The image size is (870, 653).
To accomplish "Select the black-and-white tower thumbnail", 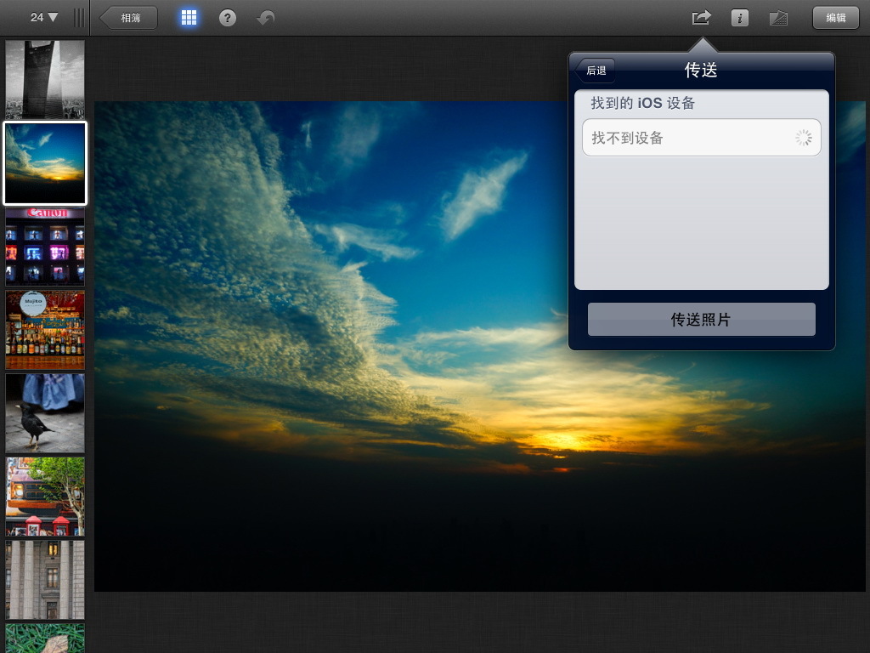I will pyautogui.click(x=45, y=80).
